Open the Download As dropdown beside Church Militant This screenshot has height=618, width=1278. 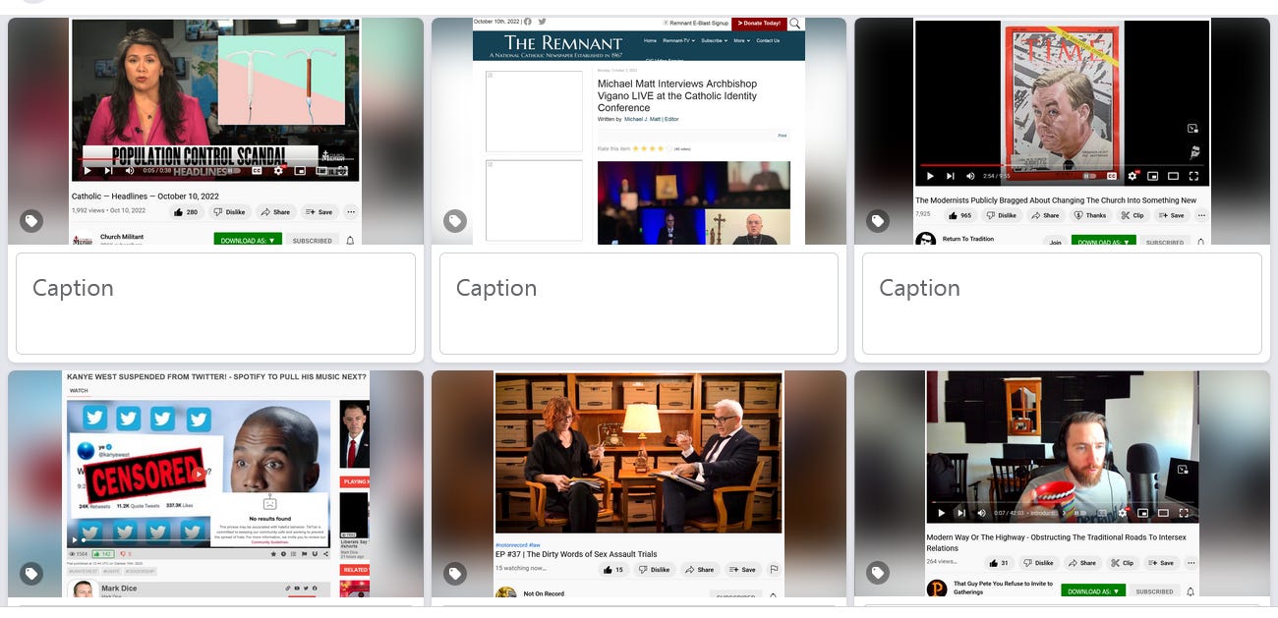(x=248, y=240)
